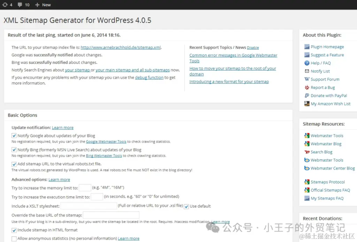
Task: Uncheck Add sitemap URL to robots.txt
Action: pyautogui.click(x=14, y=164)
